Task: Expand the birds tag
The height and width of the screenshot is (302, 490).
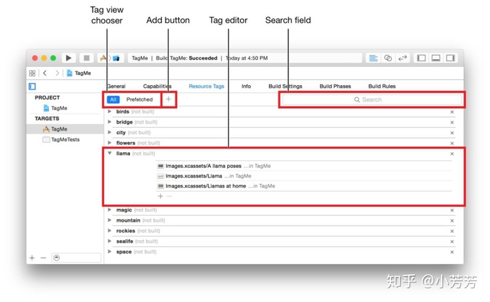Action: point(110,112)
